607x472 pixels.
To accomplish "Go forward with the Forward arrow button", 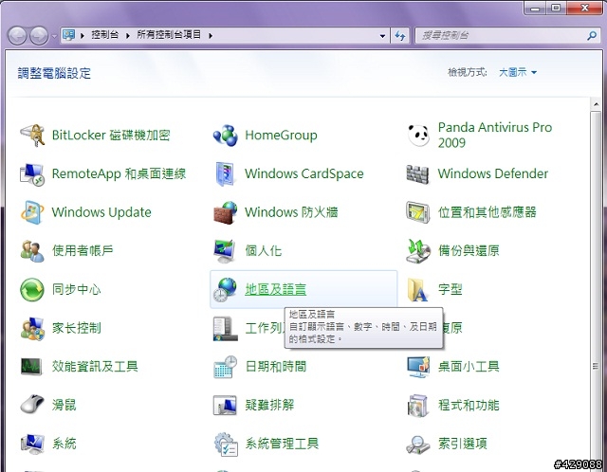I will pyautogui.click(x=39, y=36).
